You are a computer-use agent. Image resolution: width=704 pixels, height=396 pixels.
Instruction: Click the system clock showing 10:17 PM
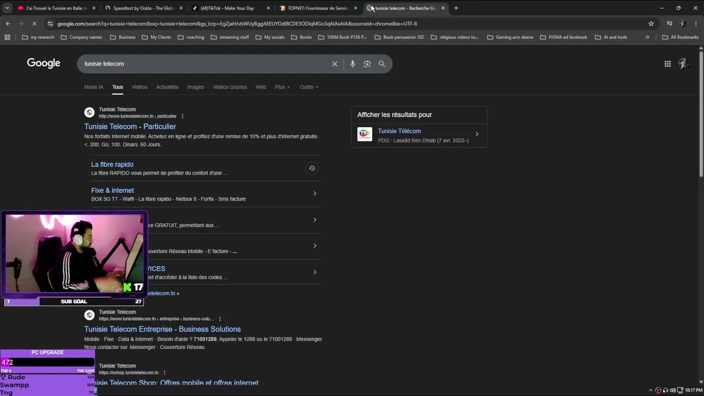(x=694, y=391)
